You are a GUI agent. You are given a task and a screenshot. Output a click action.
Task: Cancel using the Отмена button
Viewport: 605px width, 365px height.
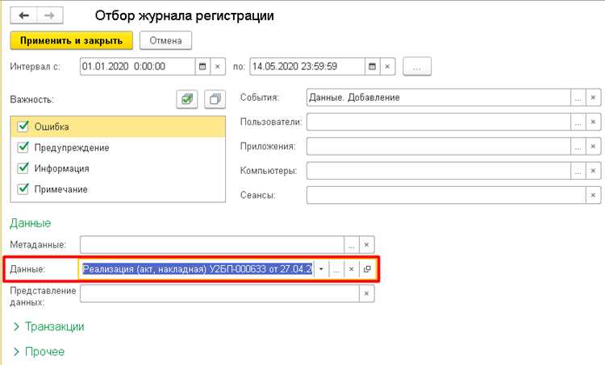pos(165,40)
